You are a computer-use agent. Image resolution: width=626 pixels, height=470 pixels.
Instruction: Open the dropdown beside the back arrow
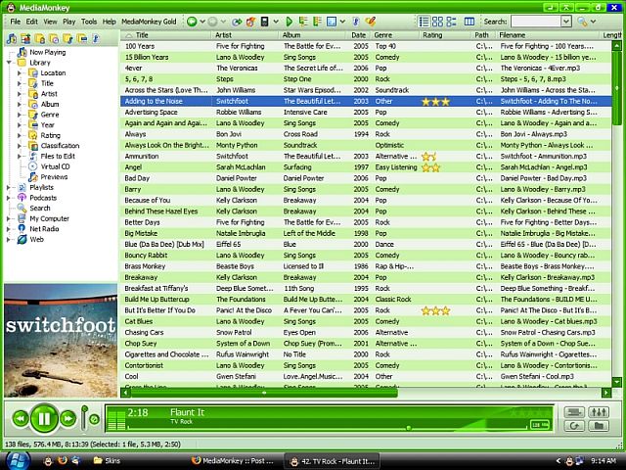[x=202, y=22]
